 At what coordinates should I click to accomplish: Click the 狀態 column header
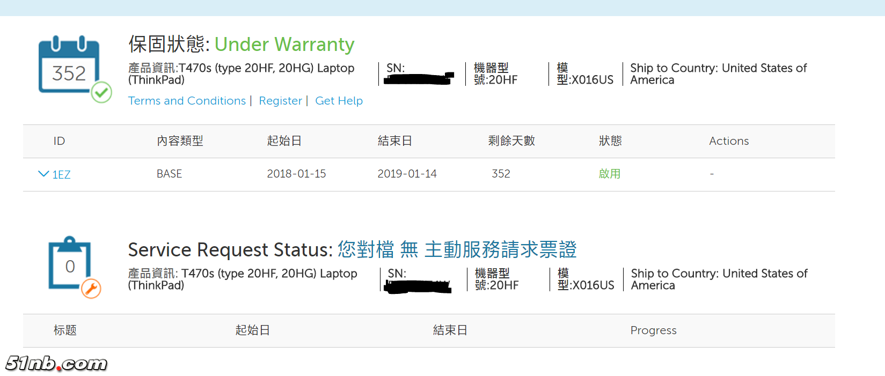point(610,141)
